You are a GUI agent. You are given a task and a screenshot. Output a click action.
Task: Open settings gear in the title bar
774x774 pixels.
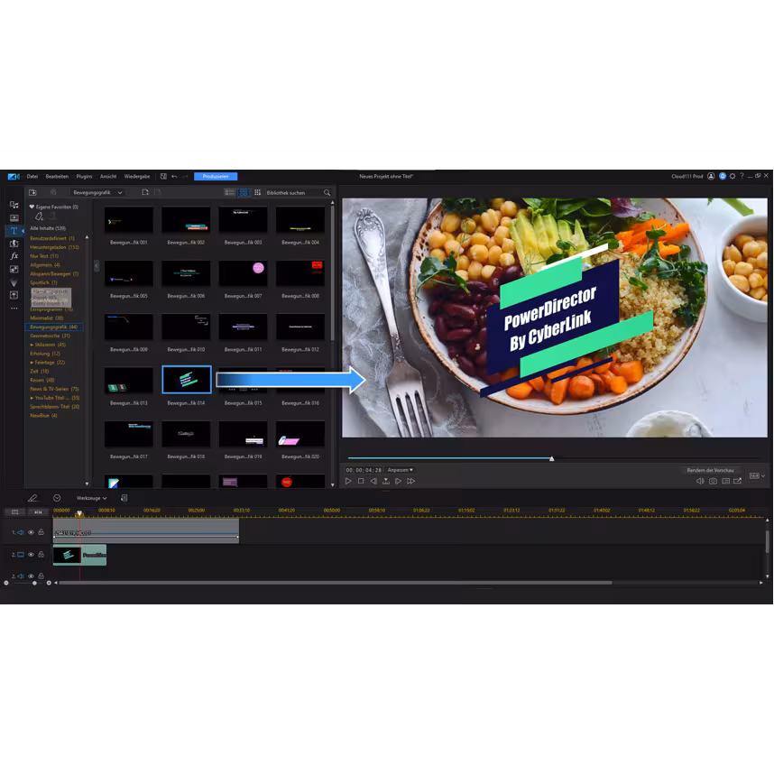[x=732, y=176]
